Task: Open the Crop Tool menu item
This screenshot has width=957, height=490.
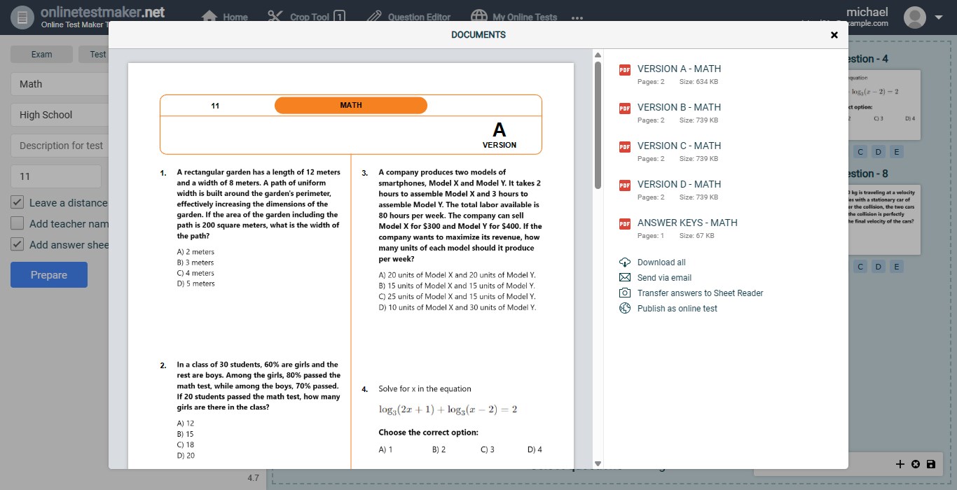Action: pos(306,17)
